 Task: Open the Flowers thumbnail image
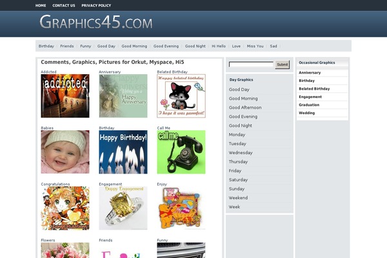coord(65,250)
